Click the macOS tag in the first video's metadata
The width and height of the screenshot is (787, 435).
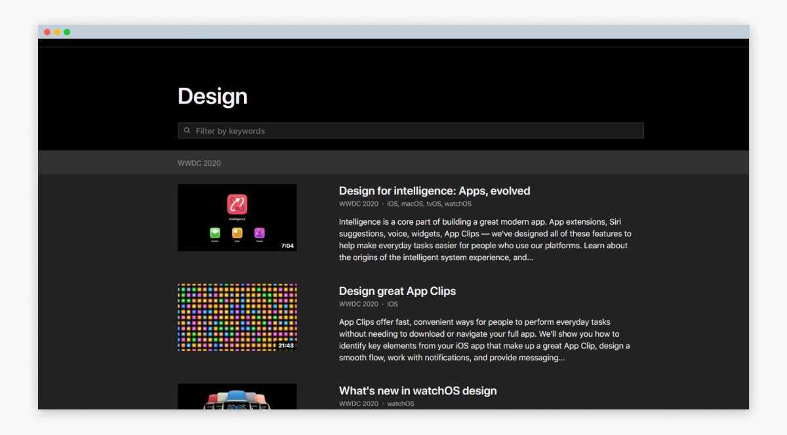(x=412, y=204)
